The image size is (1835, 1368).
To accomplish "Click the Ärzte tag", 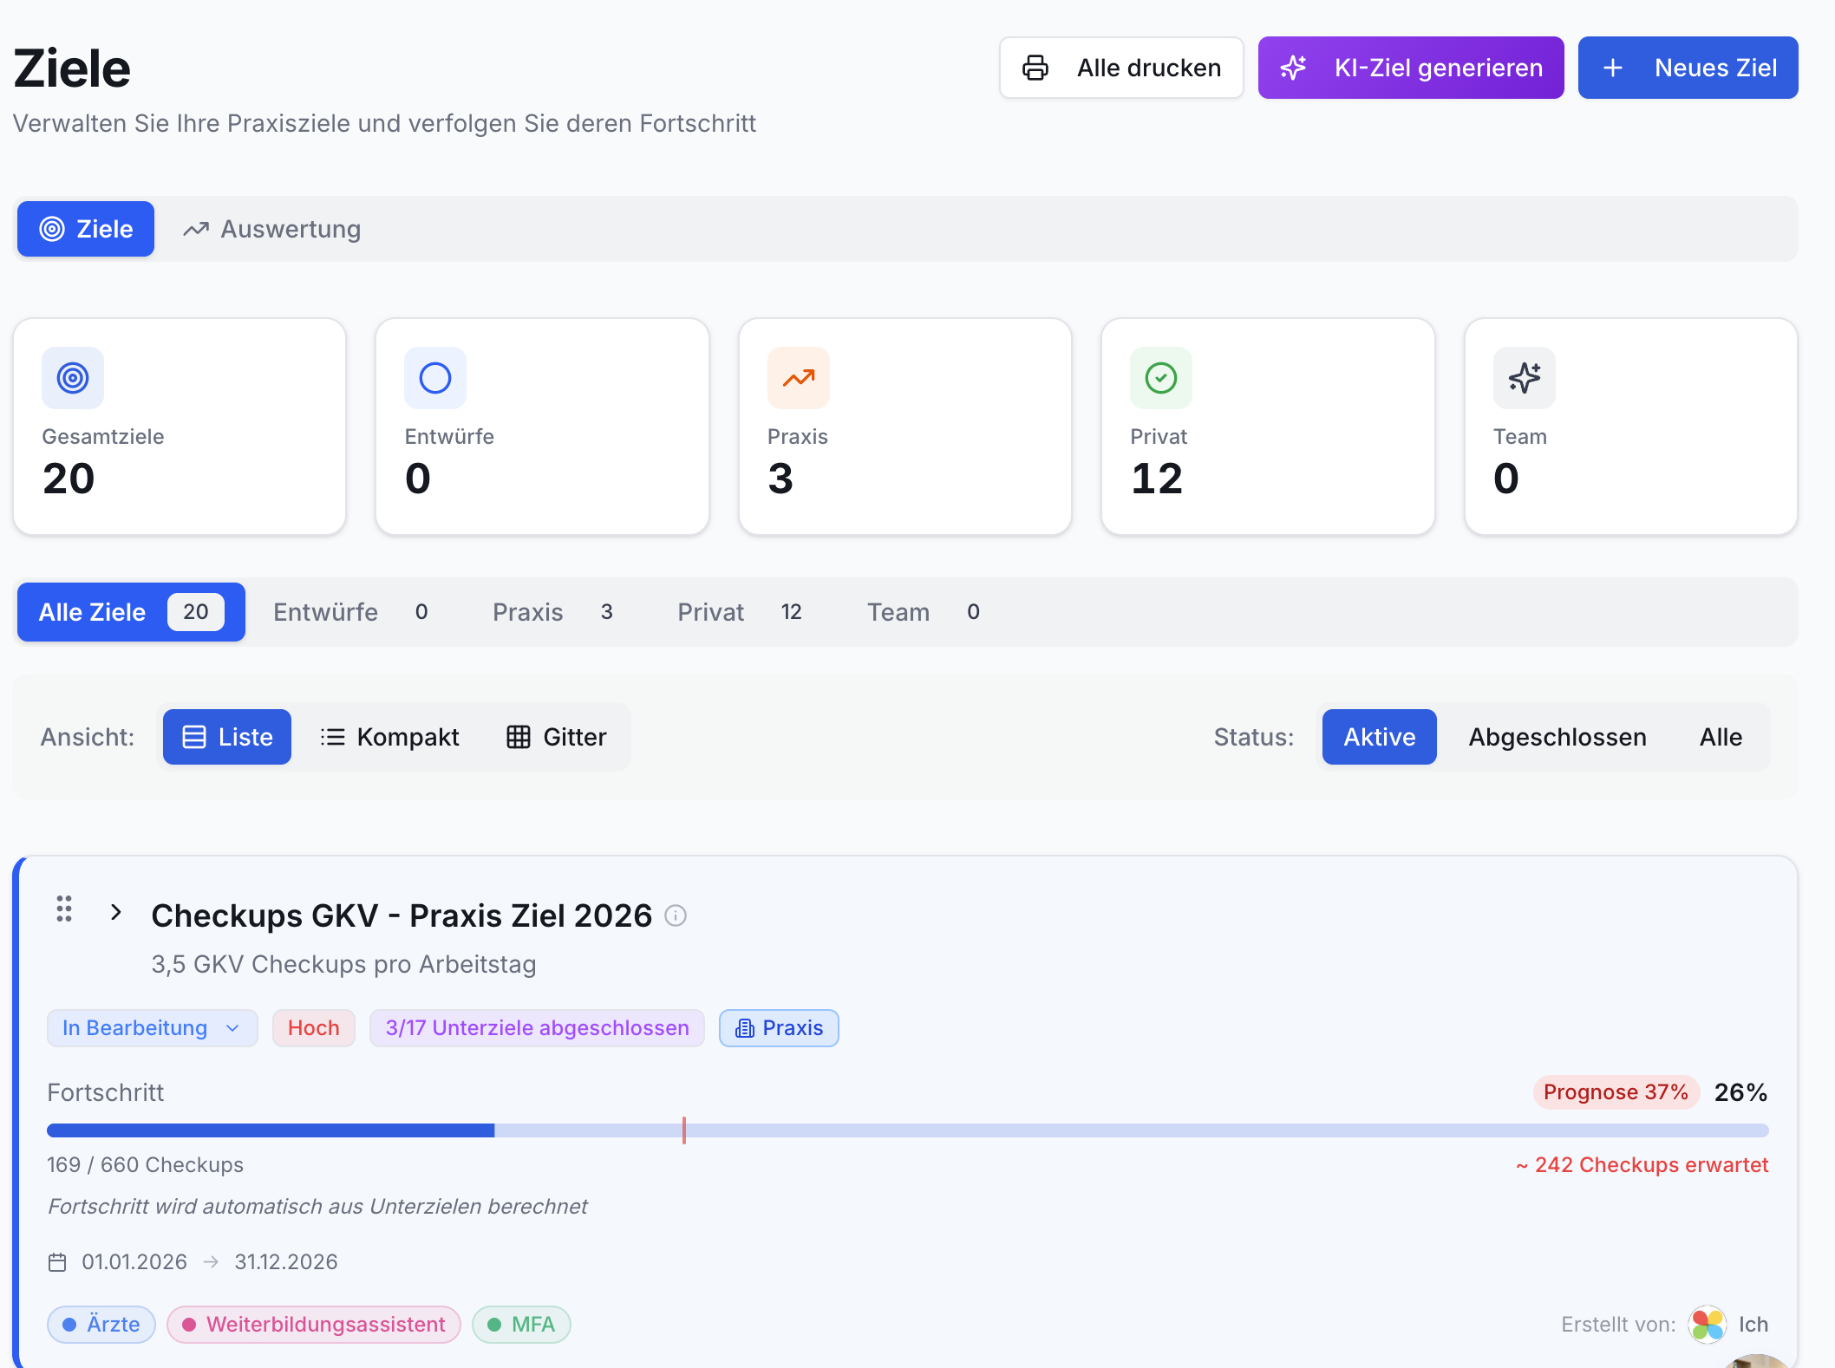I will pos(101,1325).
